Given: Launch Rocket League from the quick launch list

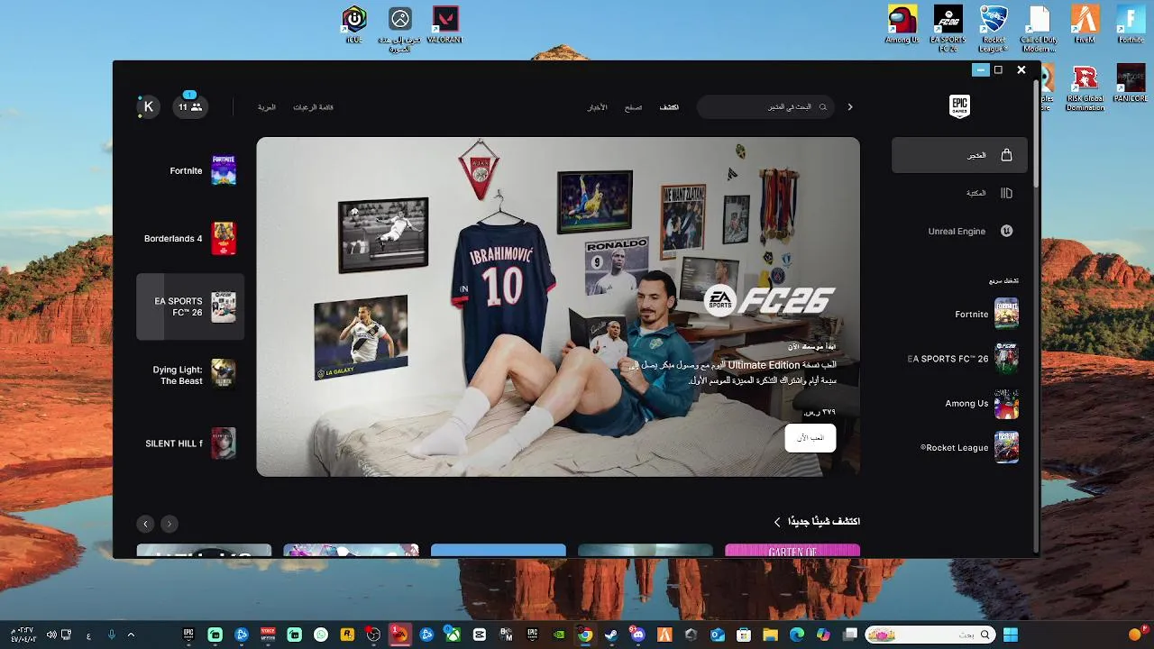Looking at the screenshot, I should point(969,447).
